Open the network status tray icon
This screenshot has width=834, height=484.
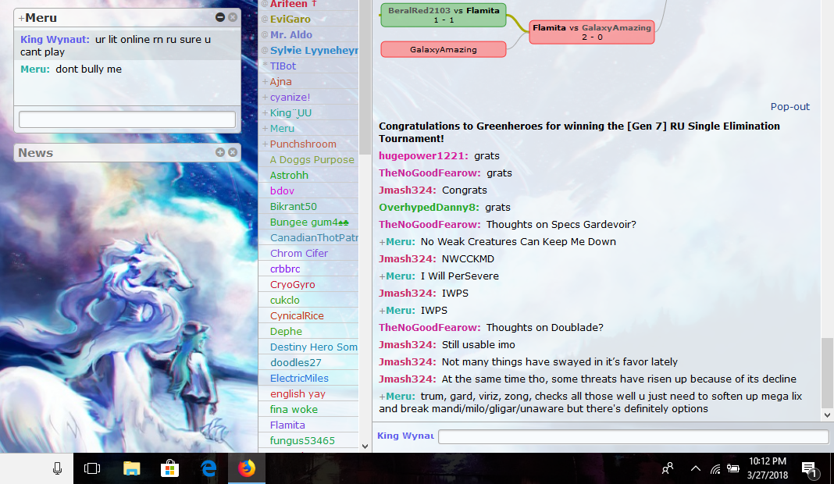715,468
